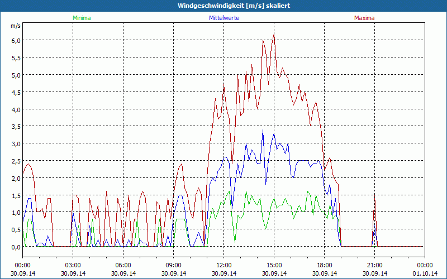Click the 06:00 time axis label
The height and width of the screenshot is (279, 447).
tap(123, 266)
